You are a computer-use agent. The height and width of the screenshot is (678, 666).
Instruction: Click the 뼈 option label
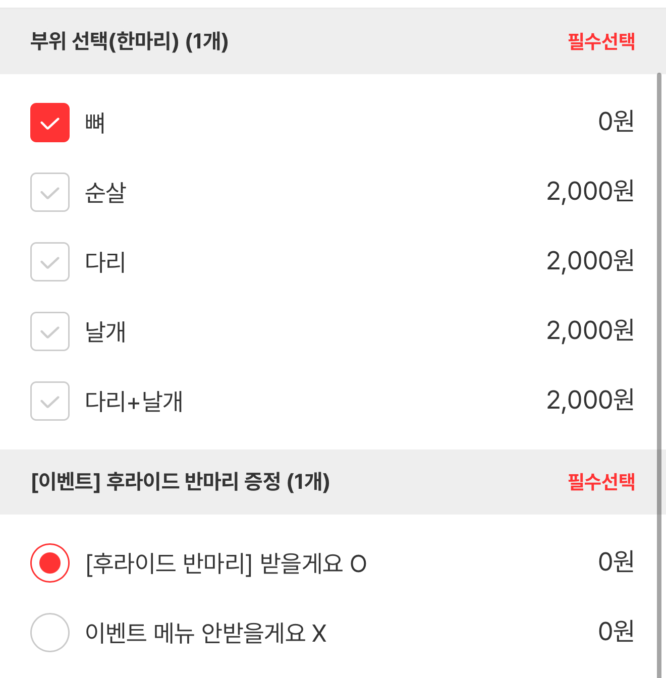tap(95, 123)
